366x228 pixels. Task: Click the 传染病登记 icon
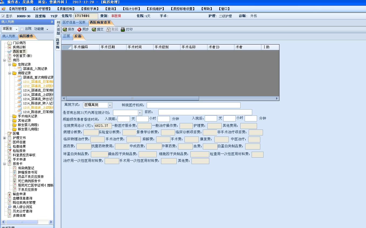pyautogui.click(x=15, y=168)
